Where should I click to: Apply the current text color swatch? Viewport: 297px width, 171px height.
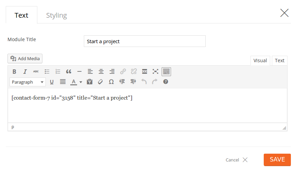coord(73,82)
